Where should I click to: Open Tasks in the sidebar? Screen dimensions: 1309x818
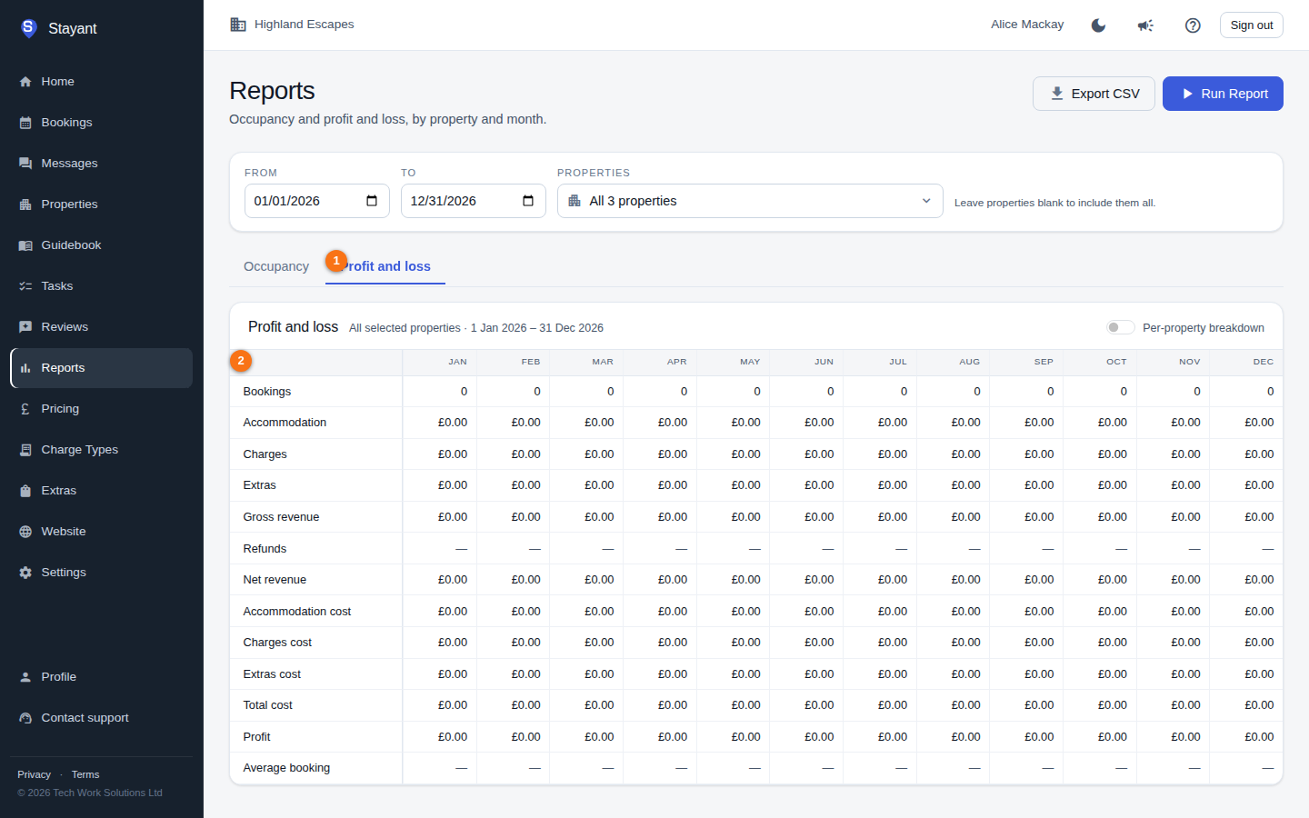coord(101,286)
